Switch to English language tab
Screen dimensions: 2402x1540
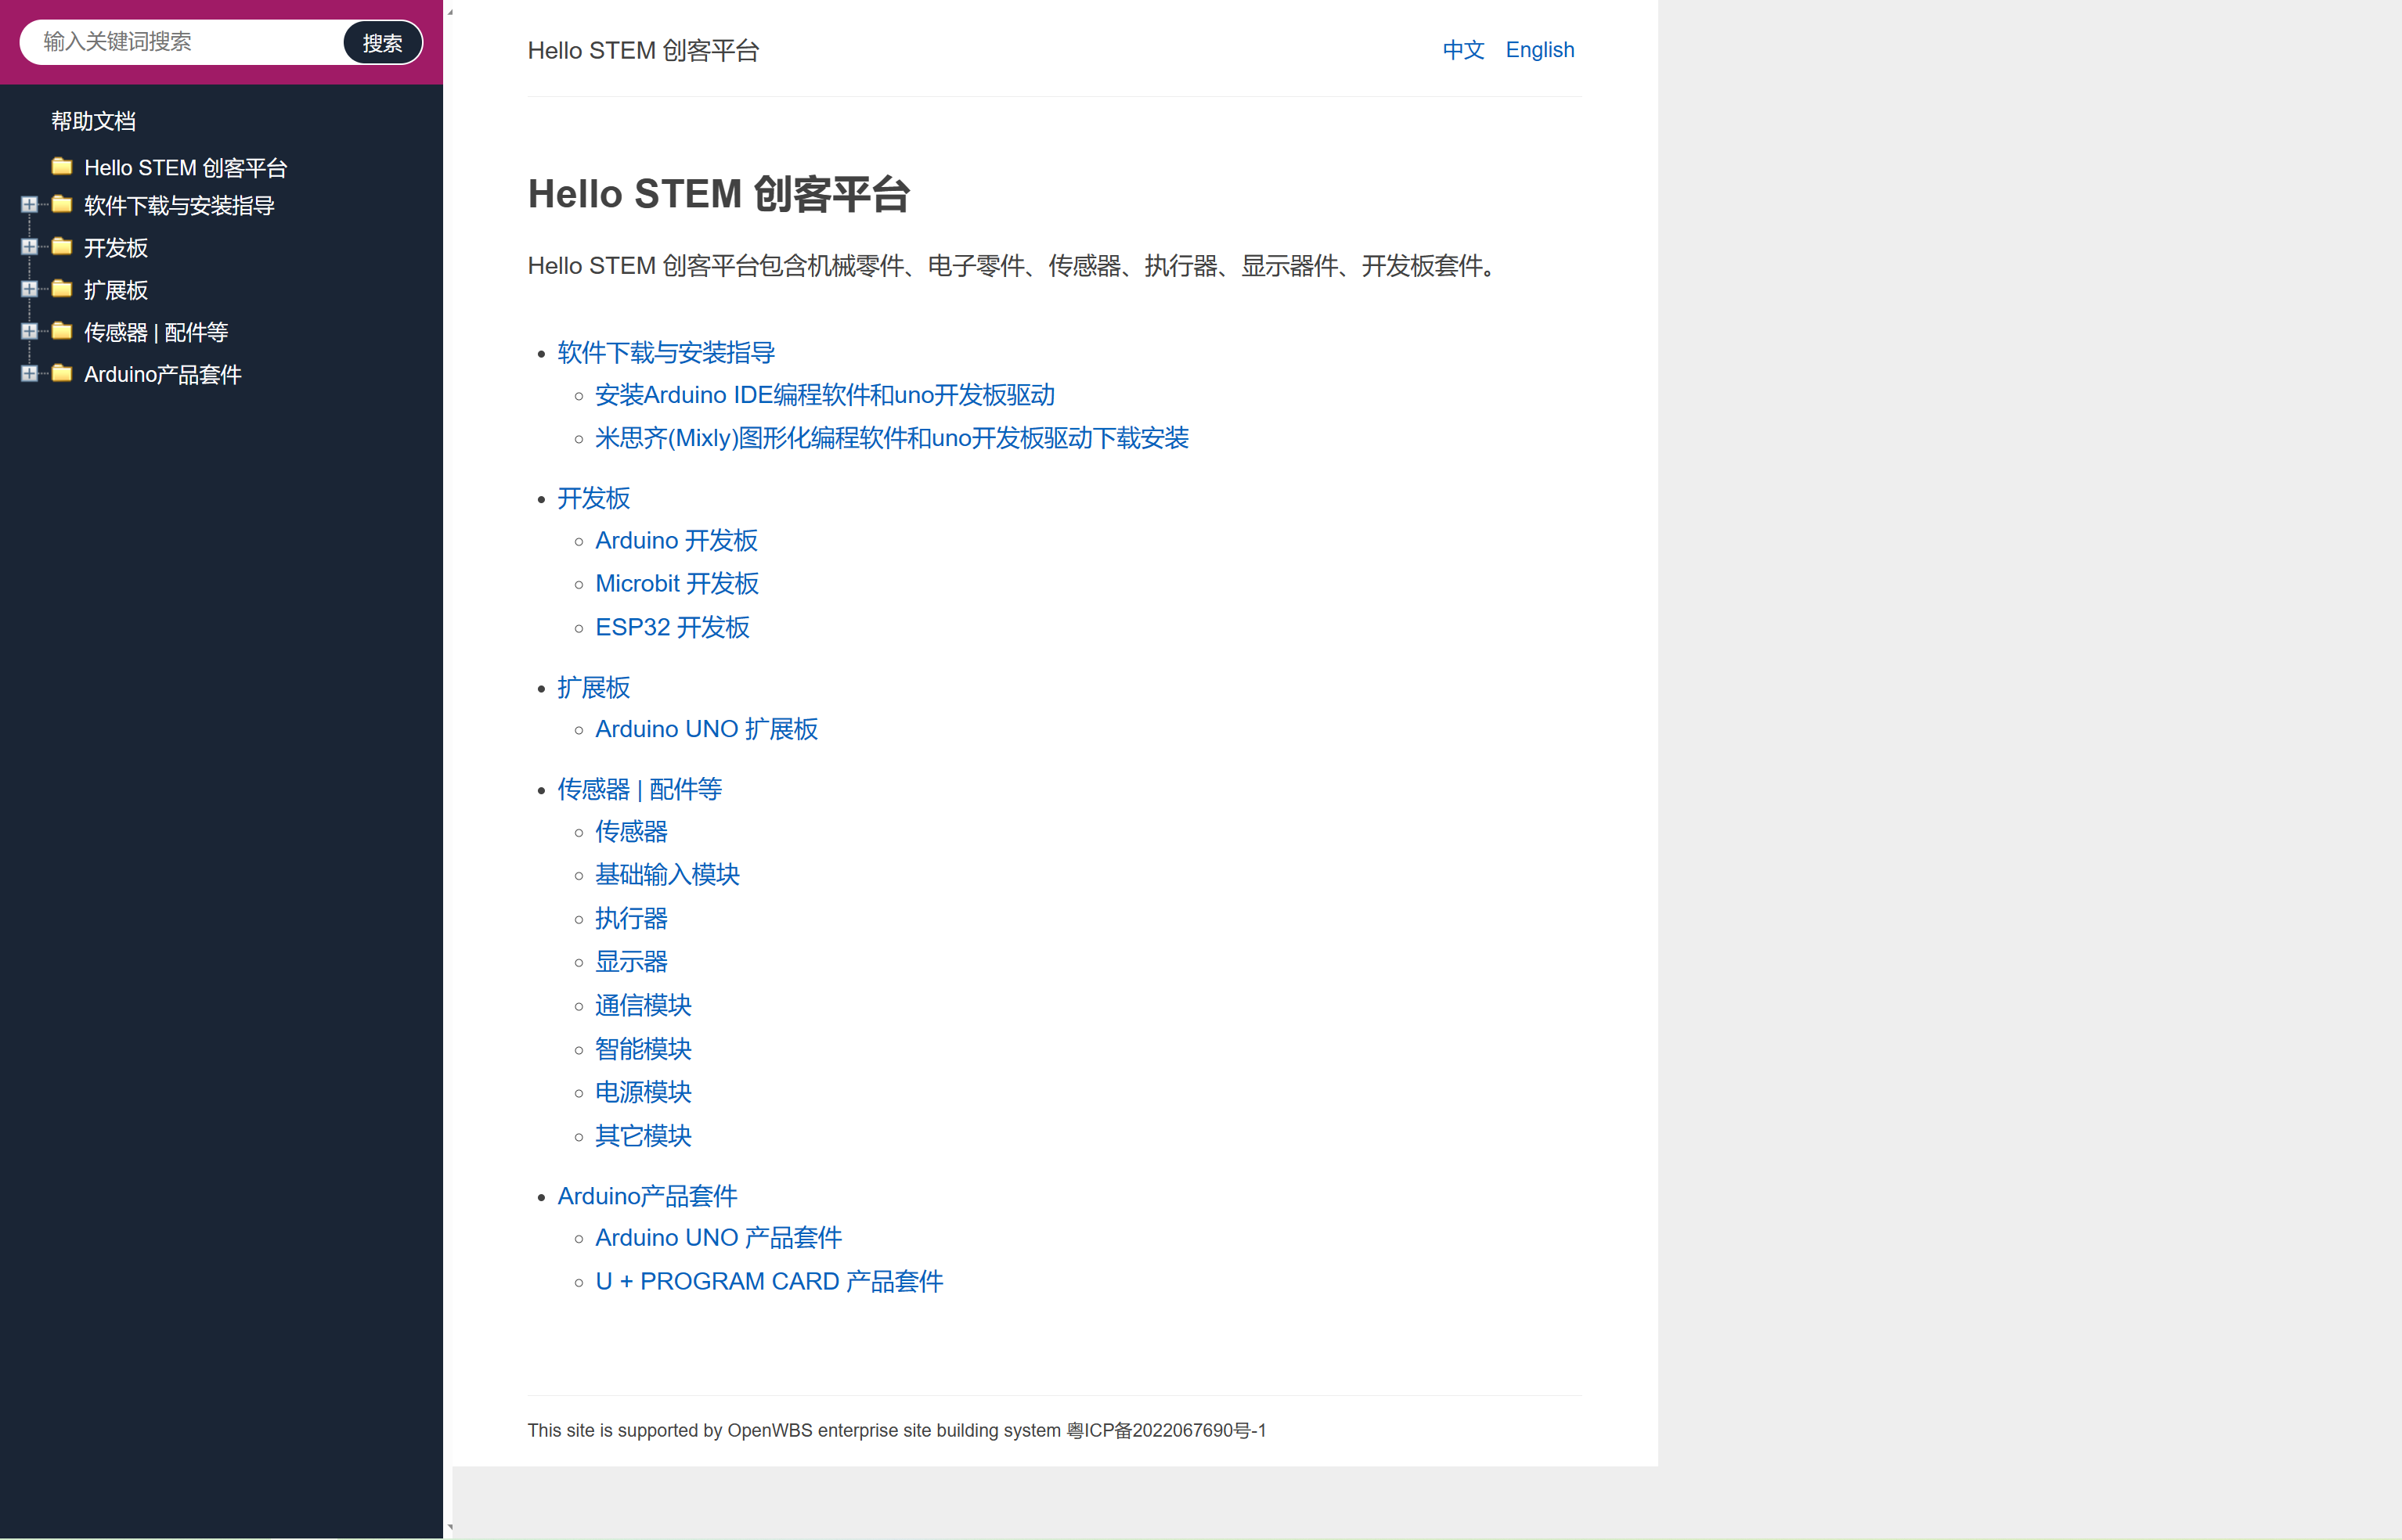(x=1539, y=49)
